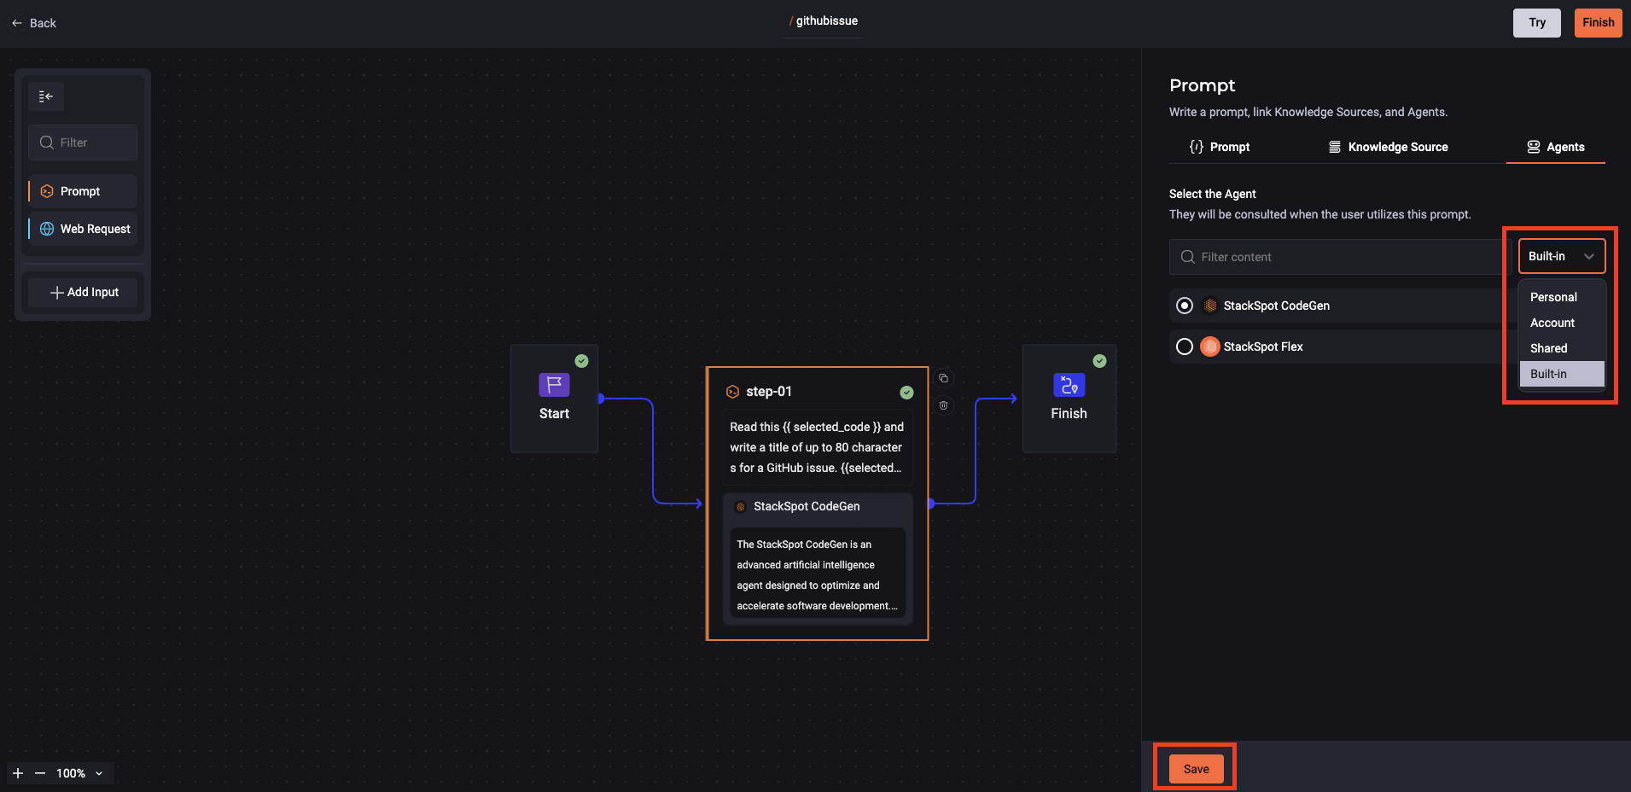This screenshot has width=1631, height=792.
Task: Click the green check on step-01
Action: click(x=906, y=393)
